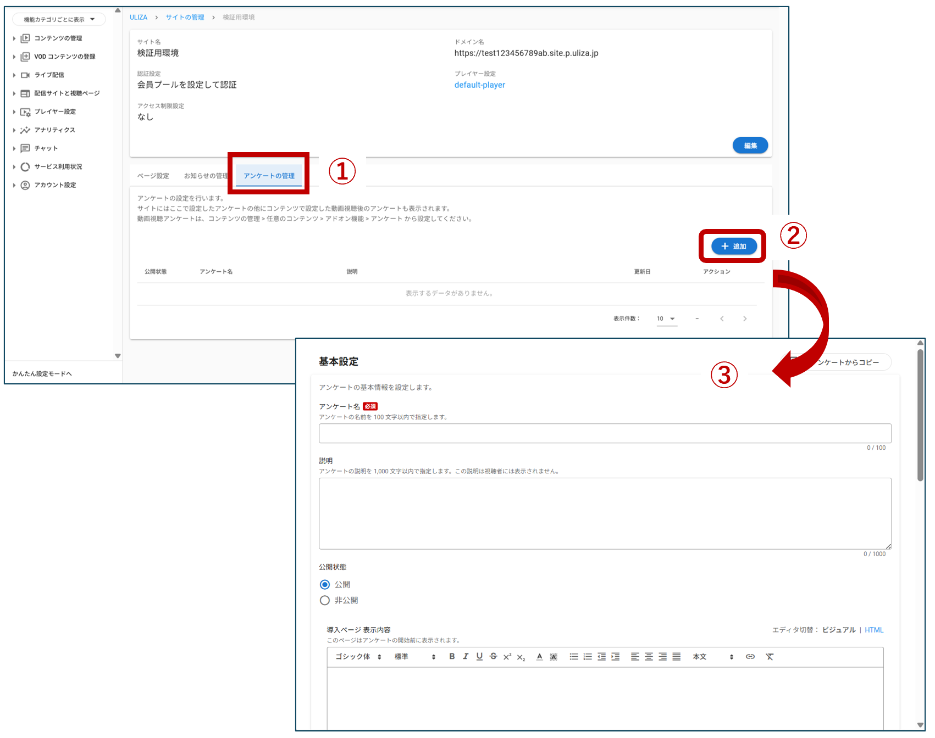Toggle bold formatting in the editor toolbar

452,656
